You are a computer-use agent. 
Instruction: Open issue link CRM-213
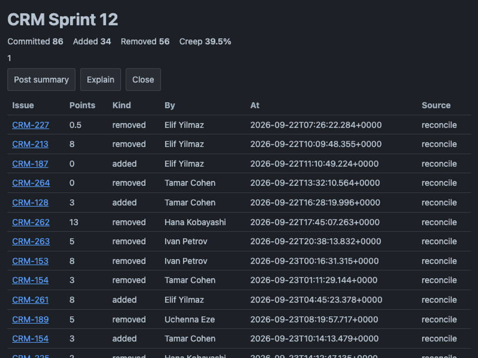pyautogui.click(x=30, y=144)
